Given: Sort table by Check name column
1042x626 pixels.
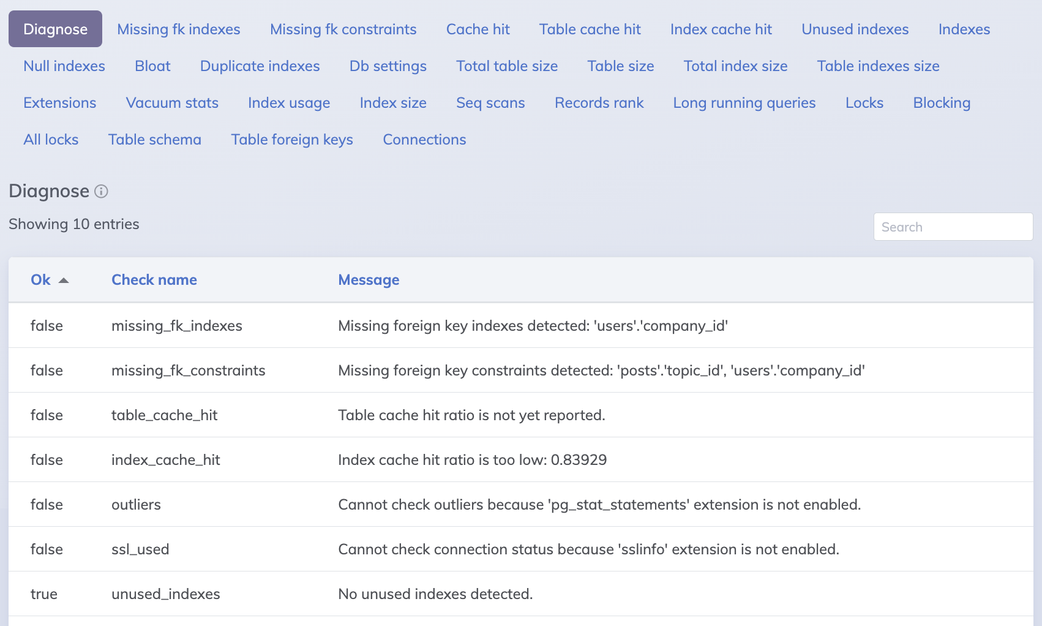Looking at the screenshot, I should 154,280.
